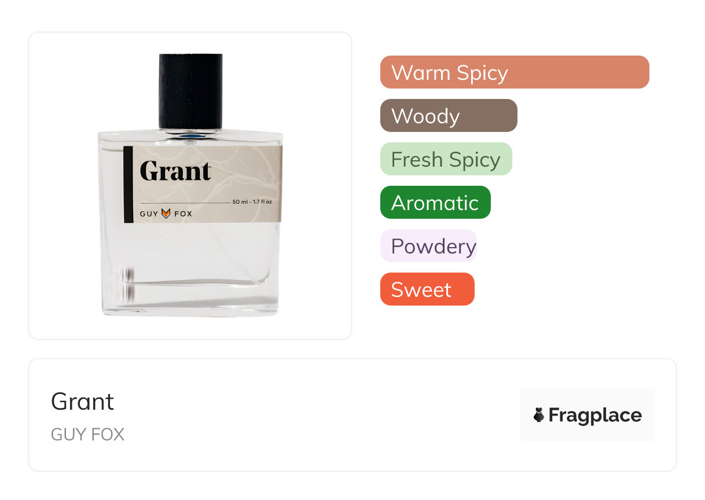705x500 pixels.
Task: Click the Fragplace flask logo icon
Action: pos(539,415)
